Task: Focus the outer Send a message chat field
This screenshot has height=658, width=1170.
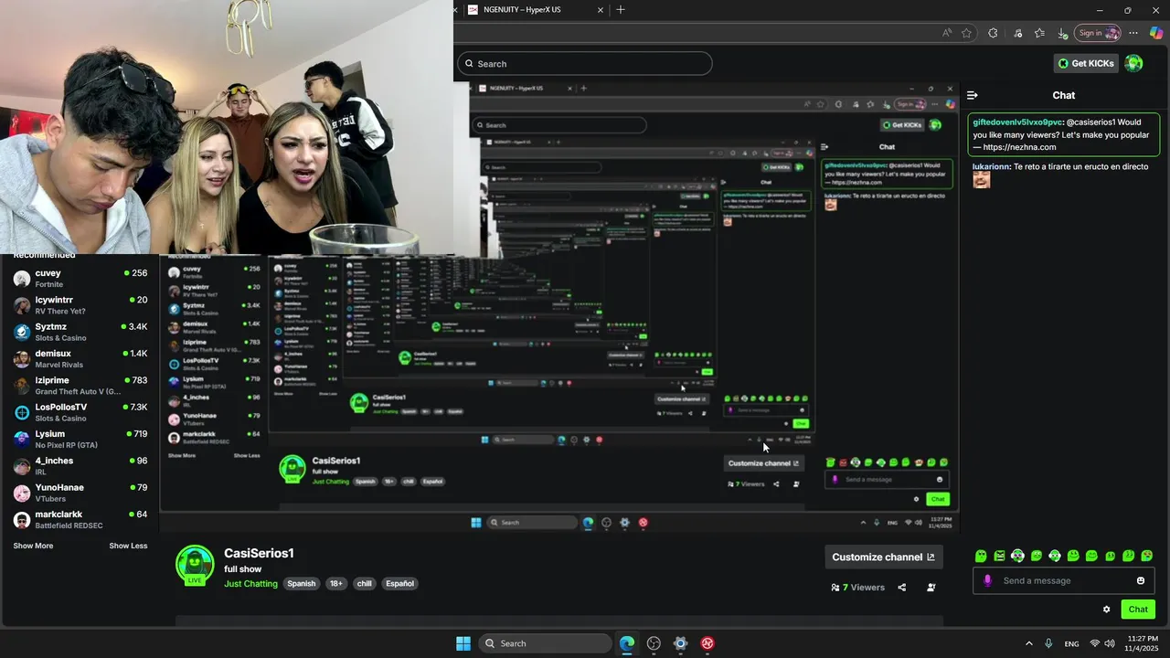Action: click(1064, 580)
